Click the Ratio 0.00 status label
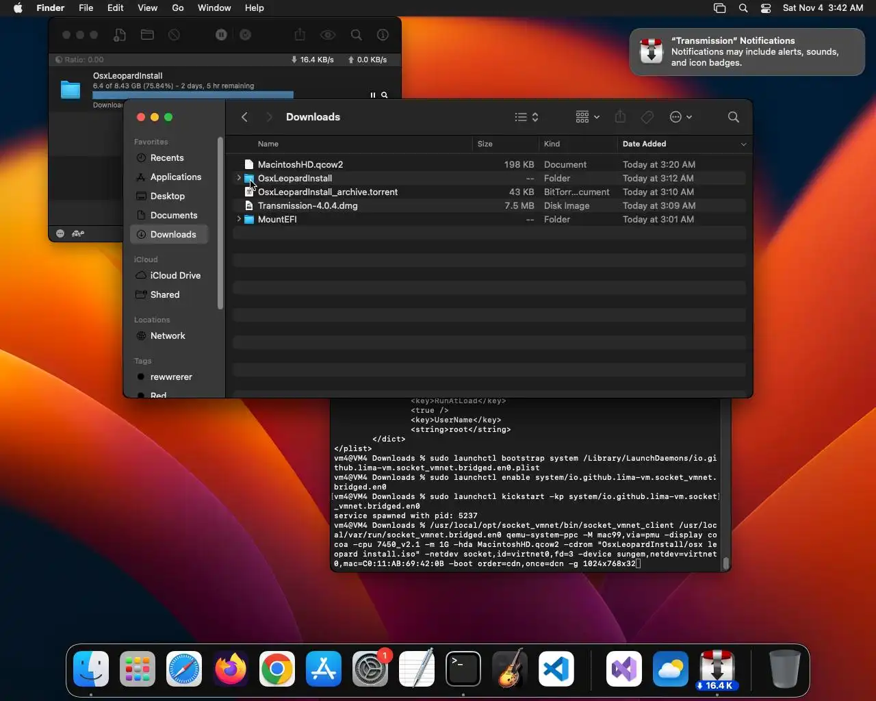The image size is (876, 701). coord(80,60)
